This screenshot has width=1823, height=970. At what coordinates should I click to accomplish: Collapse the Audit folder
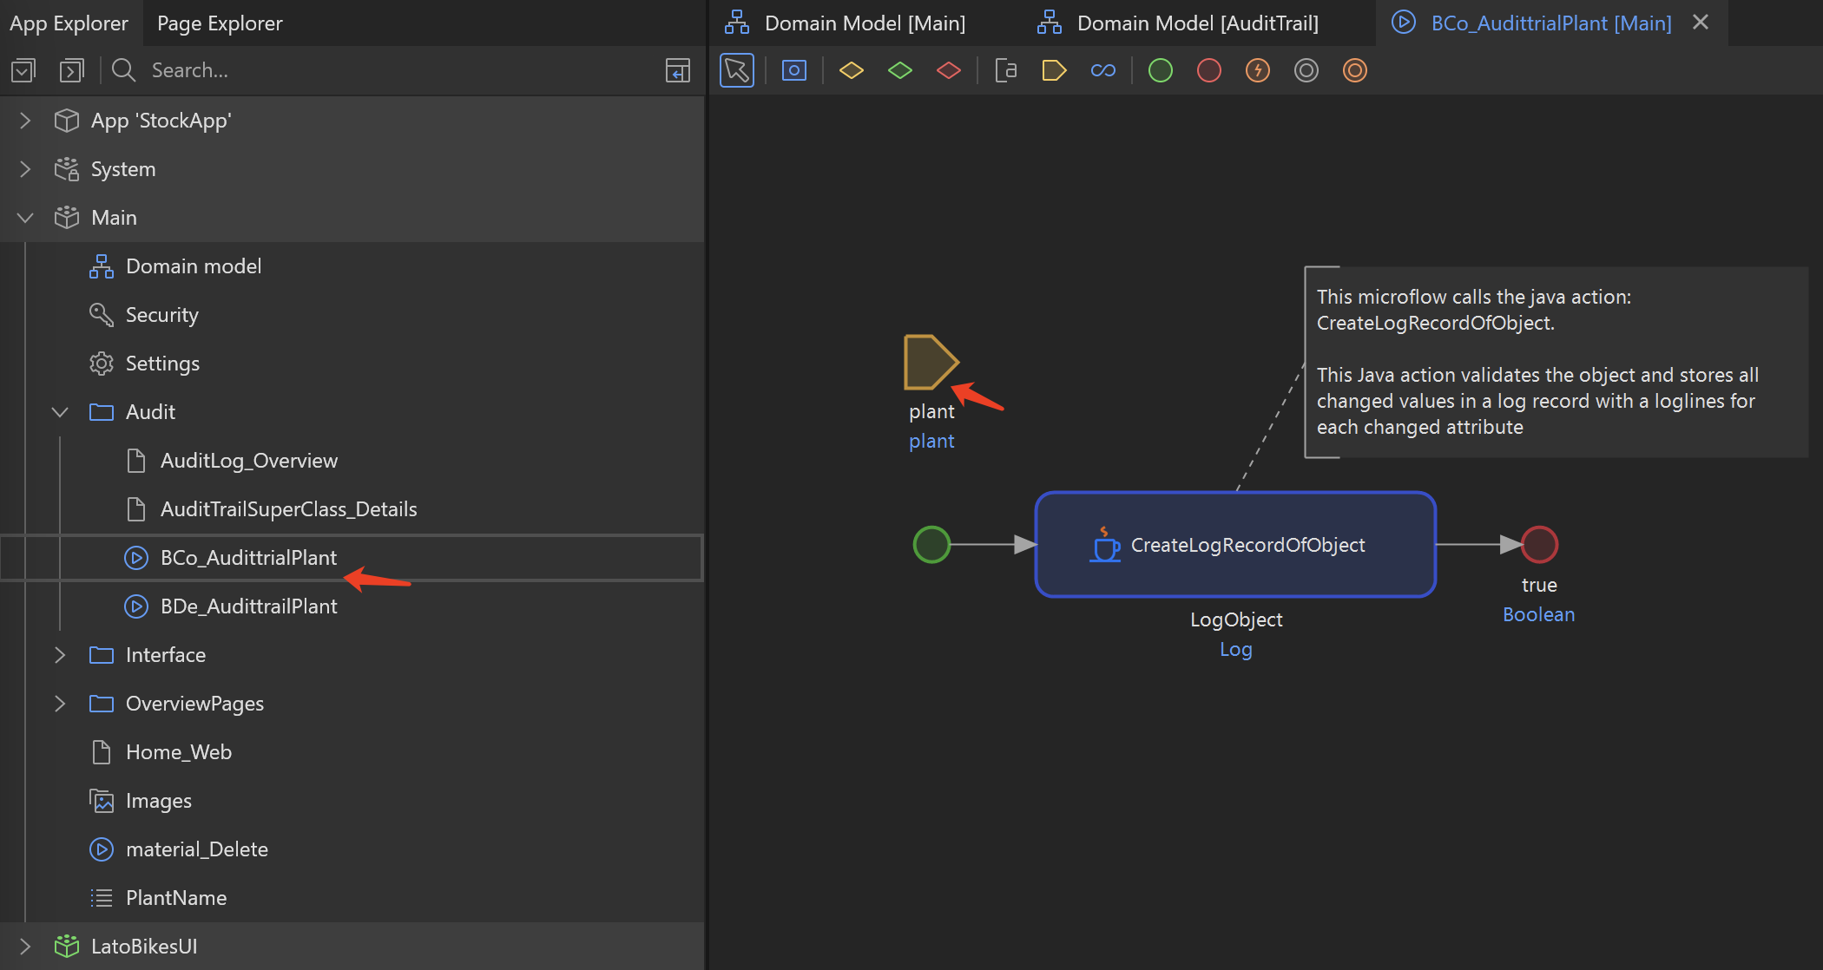tap(60, 412)
